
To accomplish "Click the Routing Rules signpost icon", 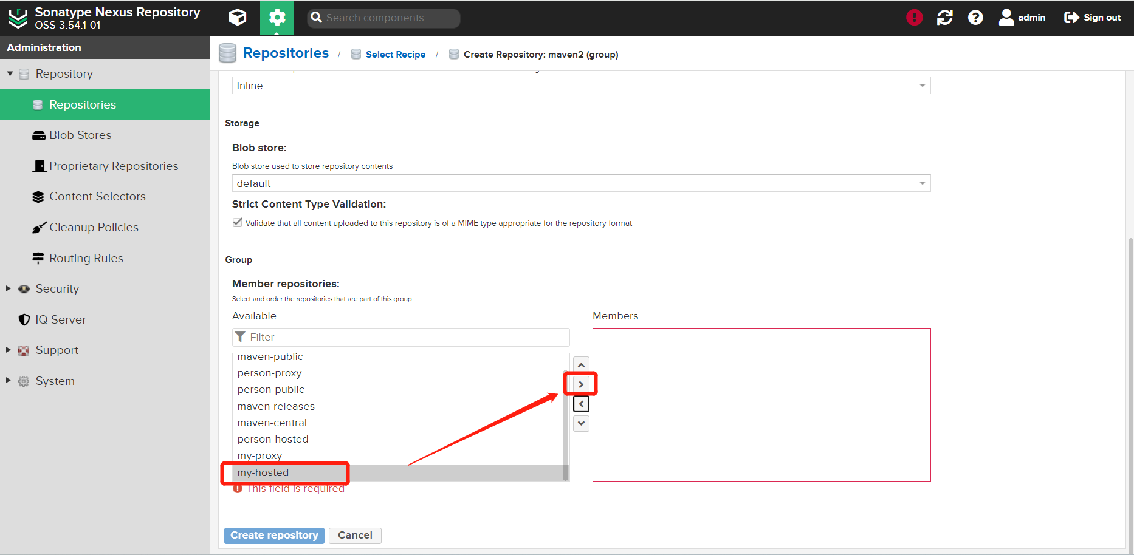I will [38, 258].
